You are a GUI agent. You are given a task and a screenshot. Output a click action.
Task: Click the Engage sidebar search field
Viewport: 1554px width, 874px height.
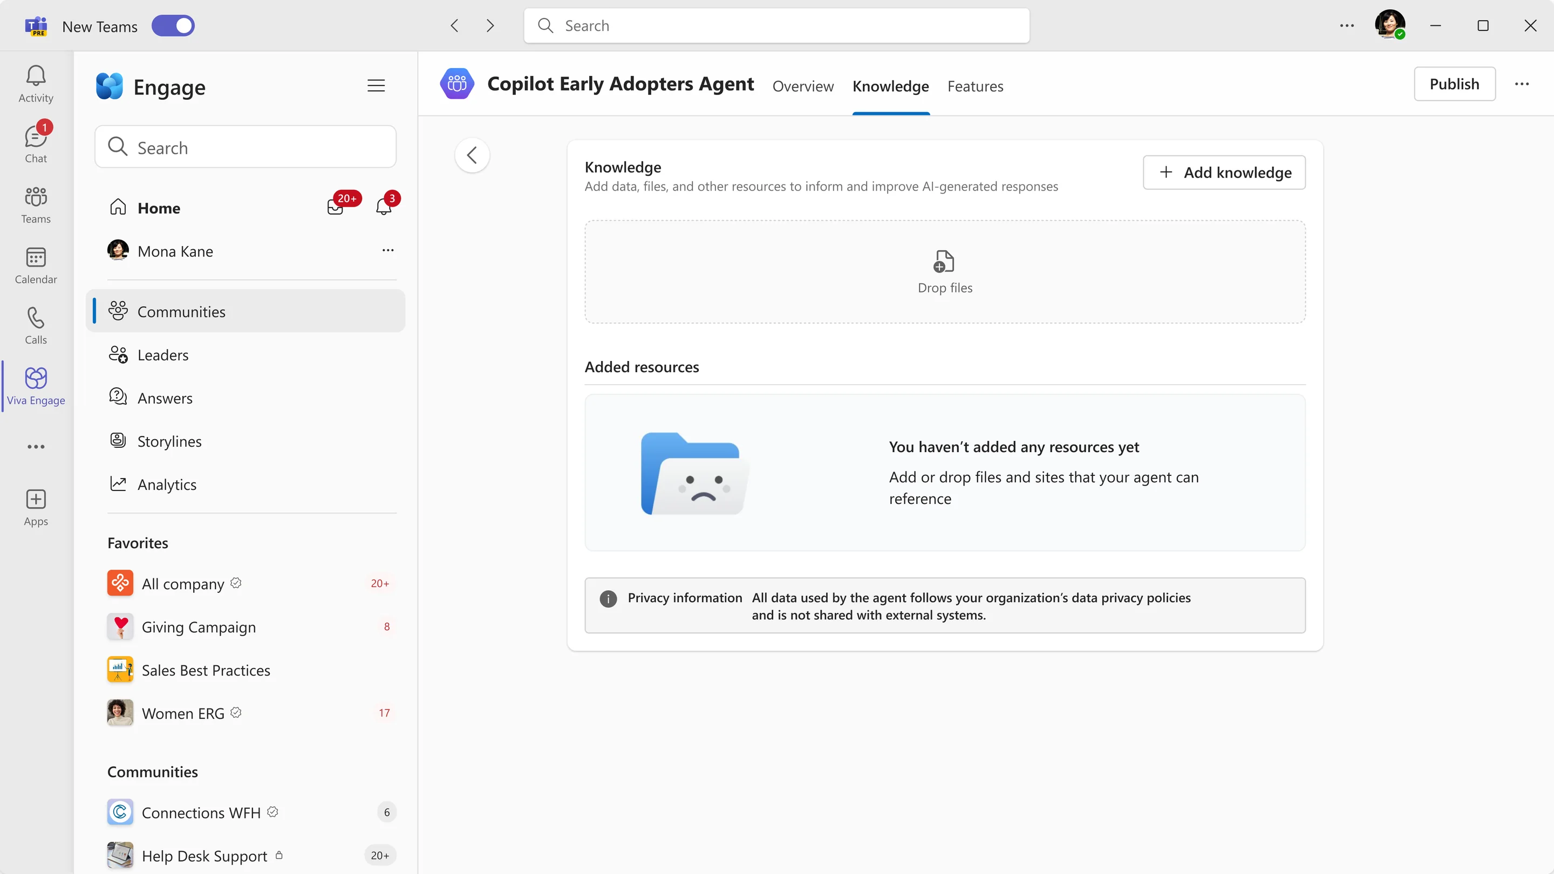(x=246, y=147)
